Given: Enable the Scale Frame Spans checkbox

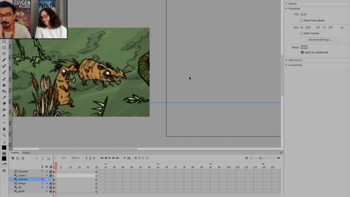Looking at the screenshot, I should tap(302, 20).
